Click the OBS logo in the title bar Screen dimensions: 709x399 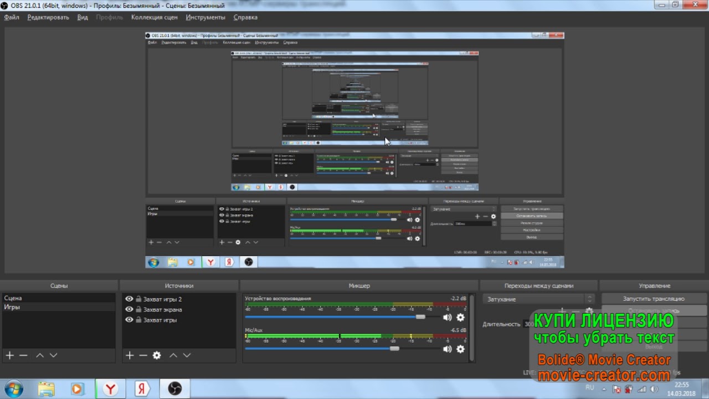[5, 6]
